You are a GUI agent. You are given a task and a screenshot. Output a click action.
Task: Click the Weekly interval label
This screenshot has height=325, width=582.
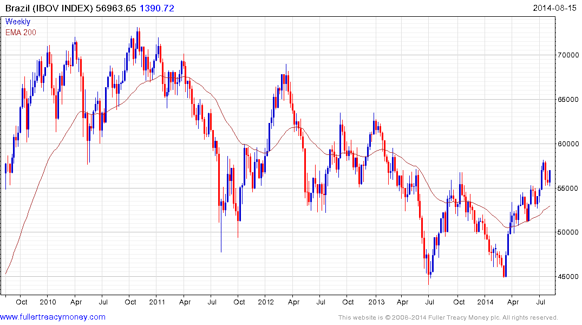point(18,22)
